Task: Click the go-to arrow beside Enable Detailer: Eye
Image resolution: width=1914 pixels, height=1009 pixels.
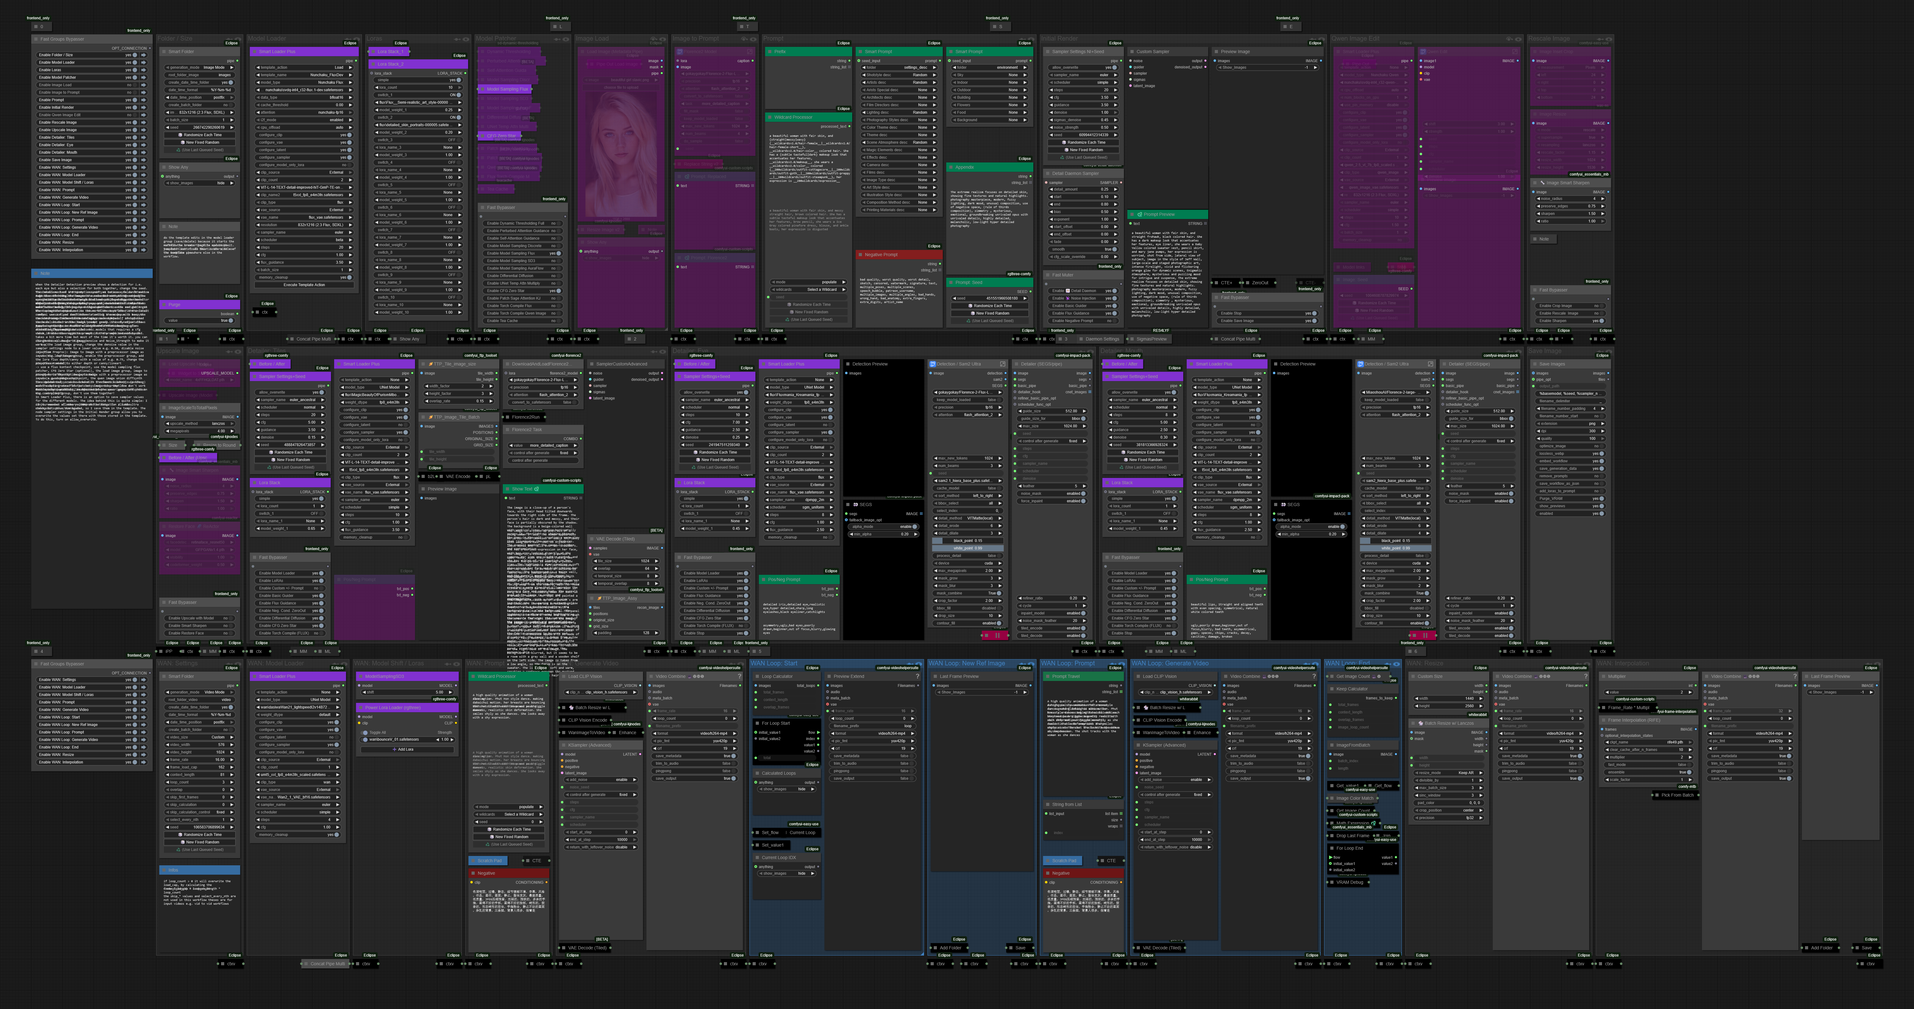Action: (x=143, y=145)
